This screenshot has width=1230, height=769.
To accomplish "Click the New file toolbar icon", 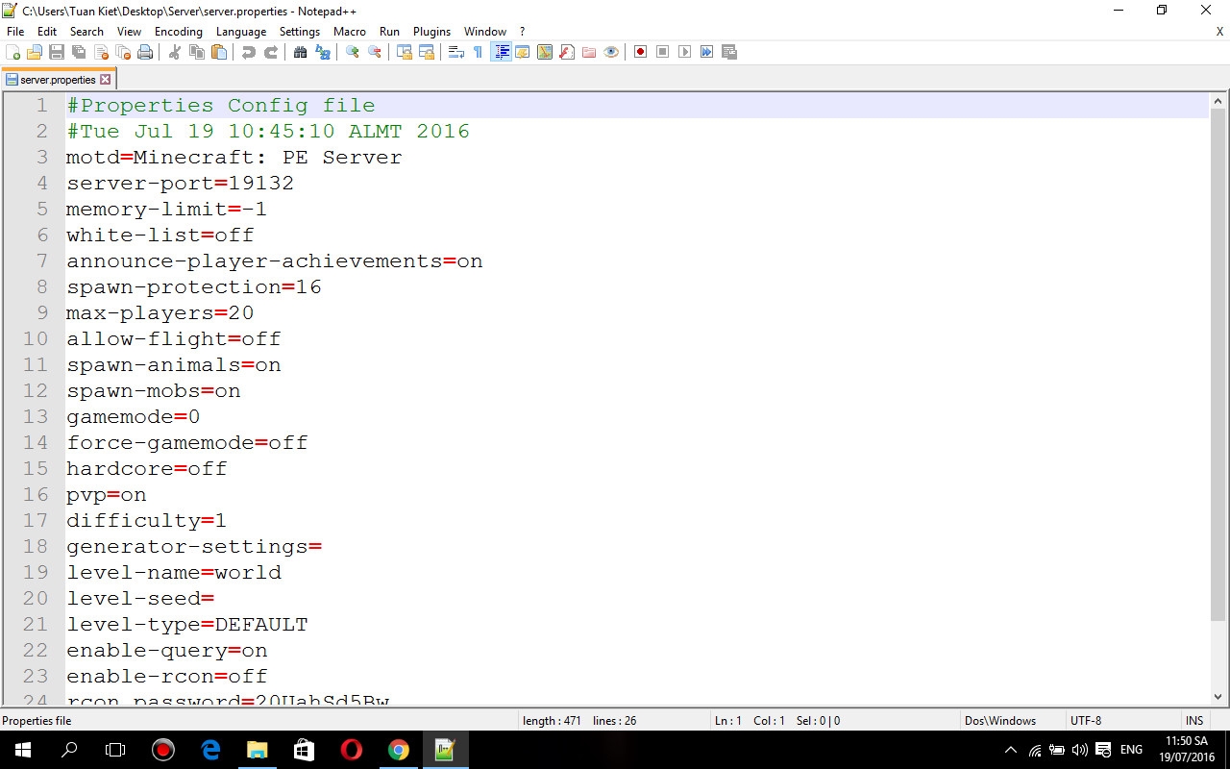I will [x=13, y=52].
